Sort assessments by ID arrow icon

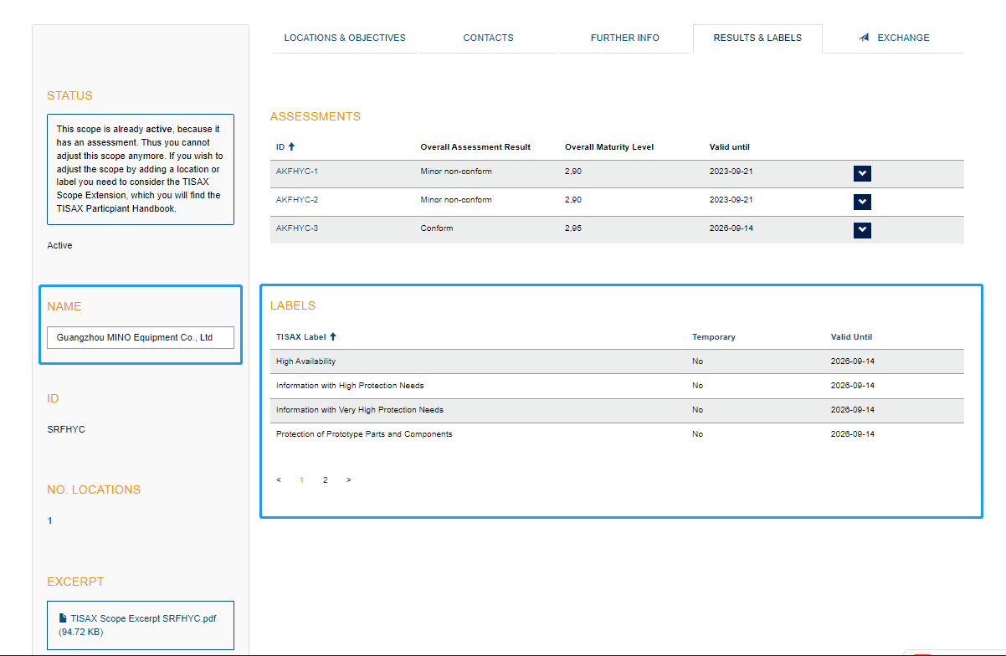coord(291,147)
